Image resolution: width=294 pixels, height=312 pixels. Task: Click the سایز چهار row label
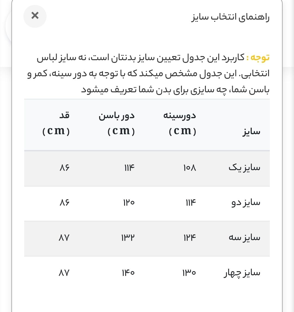coord(242,273)
